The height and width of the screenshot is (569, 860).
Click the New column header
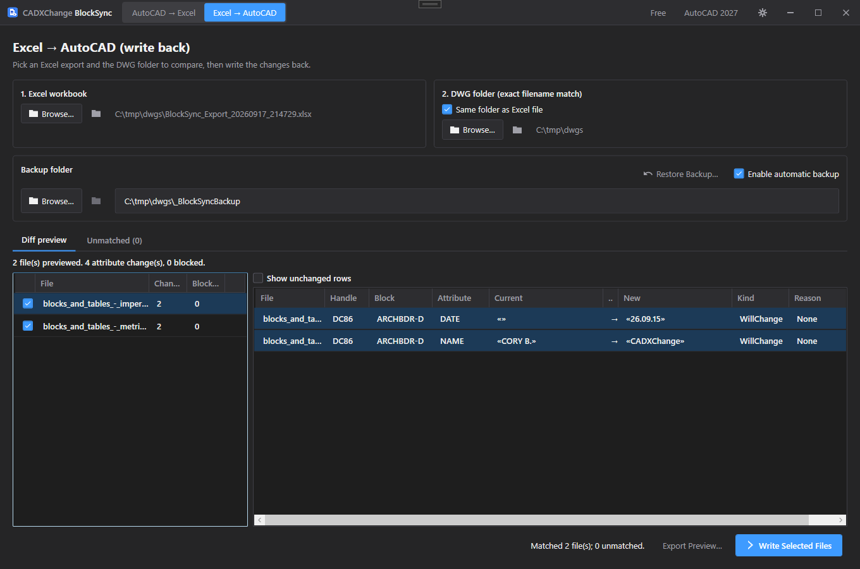[675, 298]
